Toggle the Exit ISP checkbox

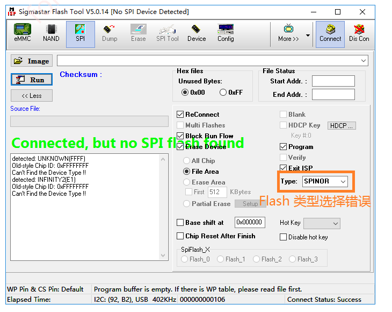click(283, 168)
